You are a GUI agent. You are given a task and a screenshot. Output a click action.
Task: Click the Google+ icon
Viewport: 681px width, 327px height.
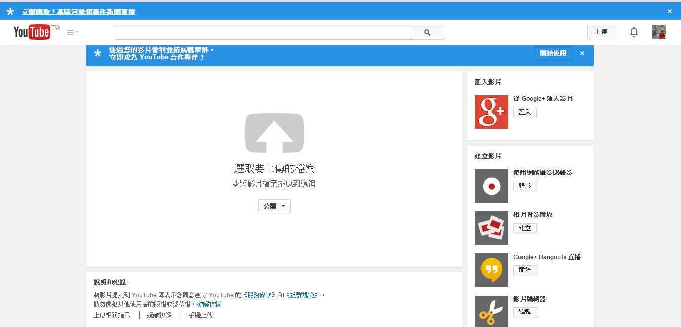492,112
